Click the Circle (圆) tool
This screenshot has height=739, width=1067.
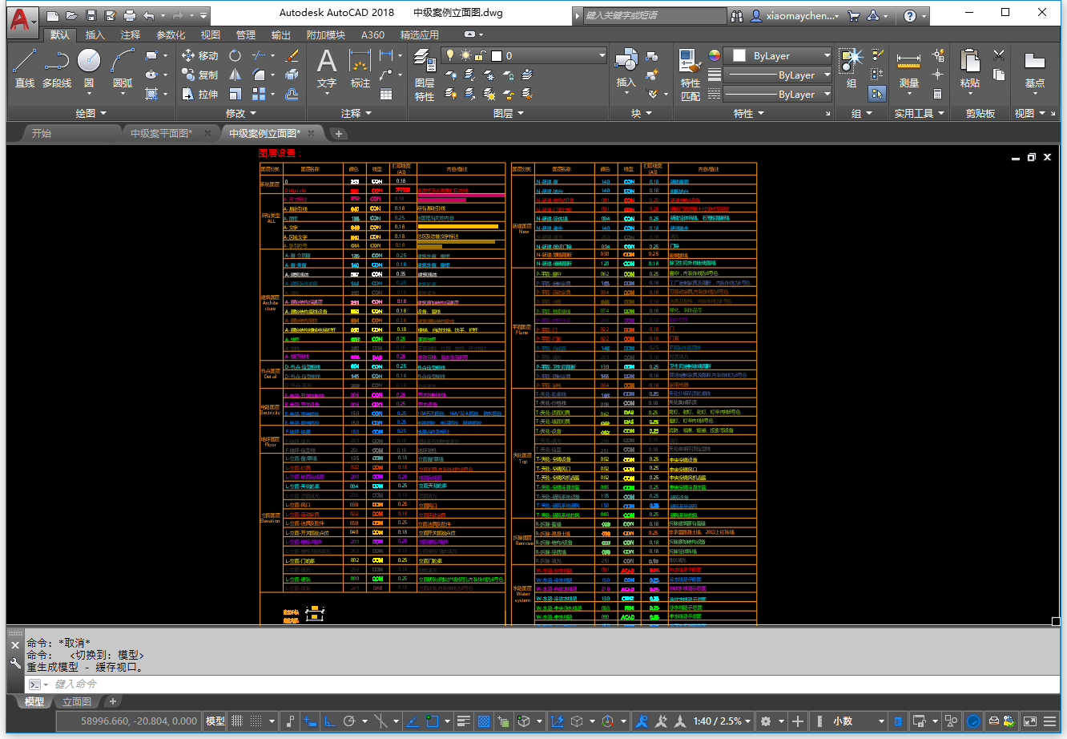pyautogui.click(x=89, y=67)
